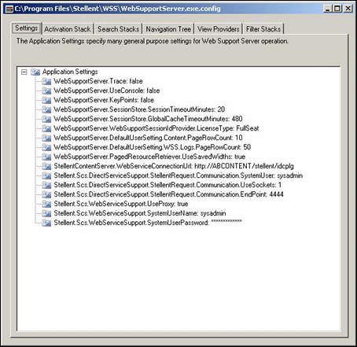Select UseSavedWidths: true row

(149, 157)
